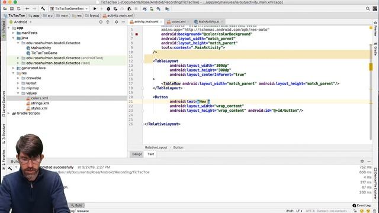
Task: Click the Debug bug icon in toolbar
Action: (108, 9)
